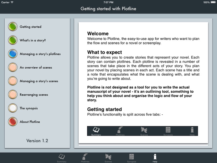Screen dimensions: 217x163
Task: Click the Getting started with Plotline title
Action: tap(108, 9)
